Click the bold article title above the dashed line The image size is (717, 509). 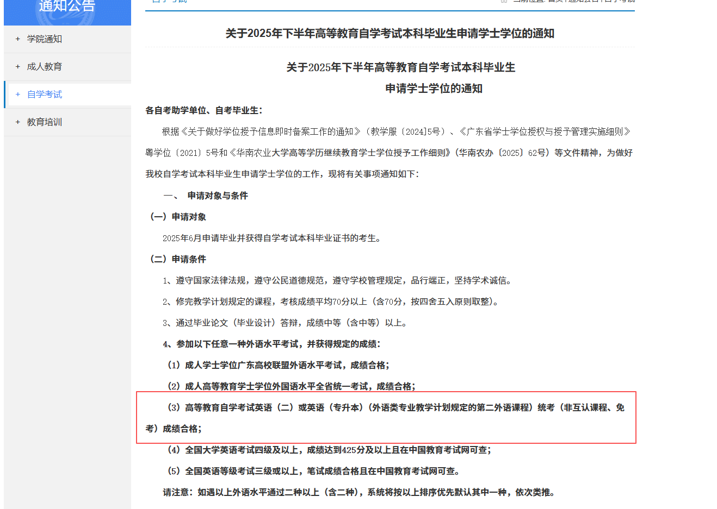[390, 34]
